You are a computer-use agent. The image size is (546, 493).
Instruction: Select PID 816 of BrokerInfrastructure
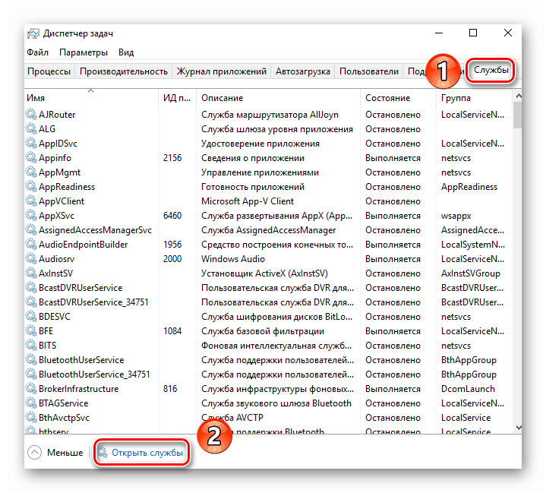point(170,389)
